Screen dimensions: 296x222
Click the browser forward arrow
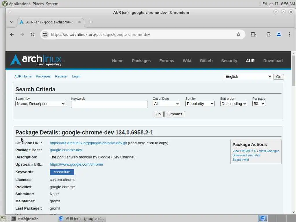[22, 34]
